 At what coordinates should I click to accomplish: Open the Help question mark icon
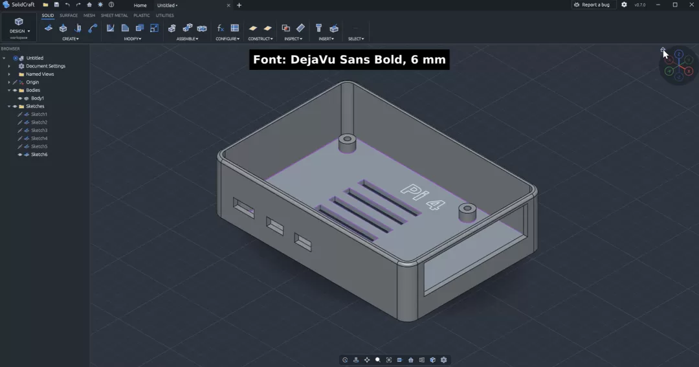[111, 5]
